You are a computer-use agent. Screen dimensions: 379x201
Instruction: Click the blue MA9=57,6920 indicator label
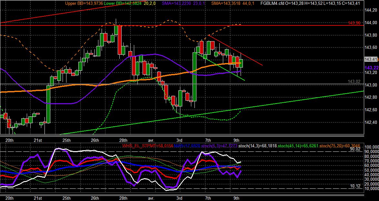[x=187, y=146]
